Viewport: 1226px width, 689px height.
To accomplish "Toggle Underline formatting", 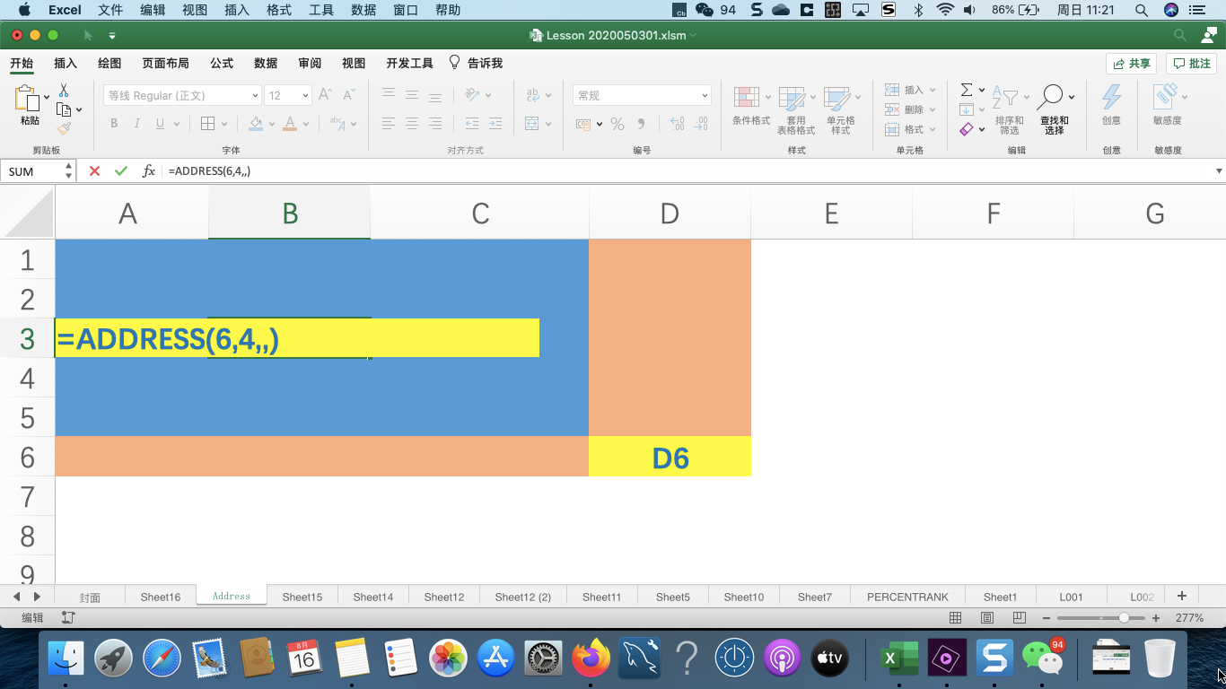I will pyautogui.click(x=161, y=124).
